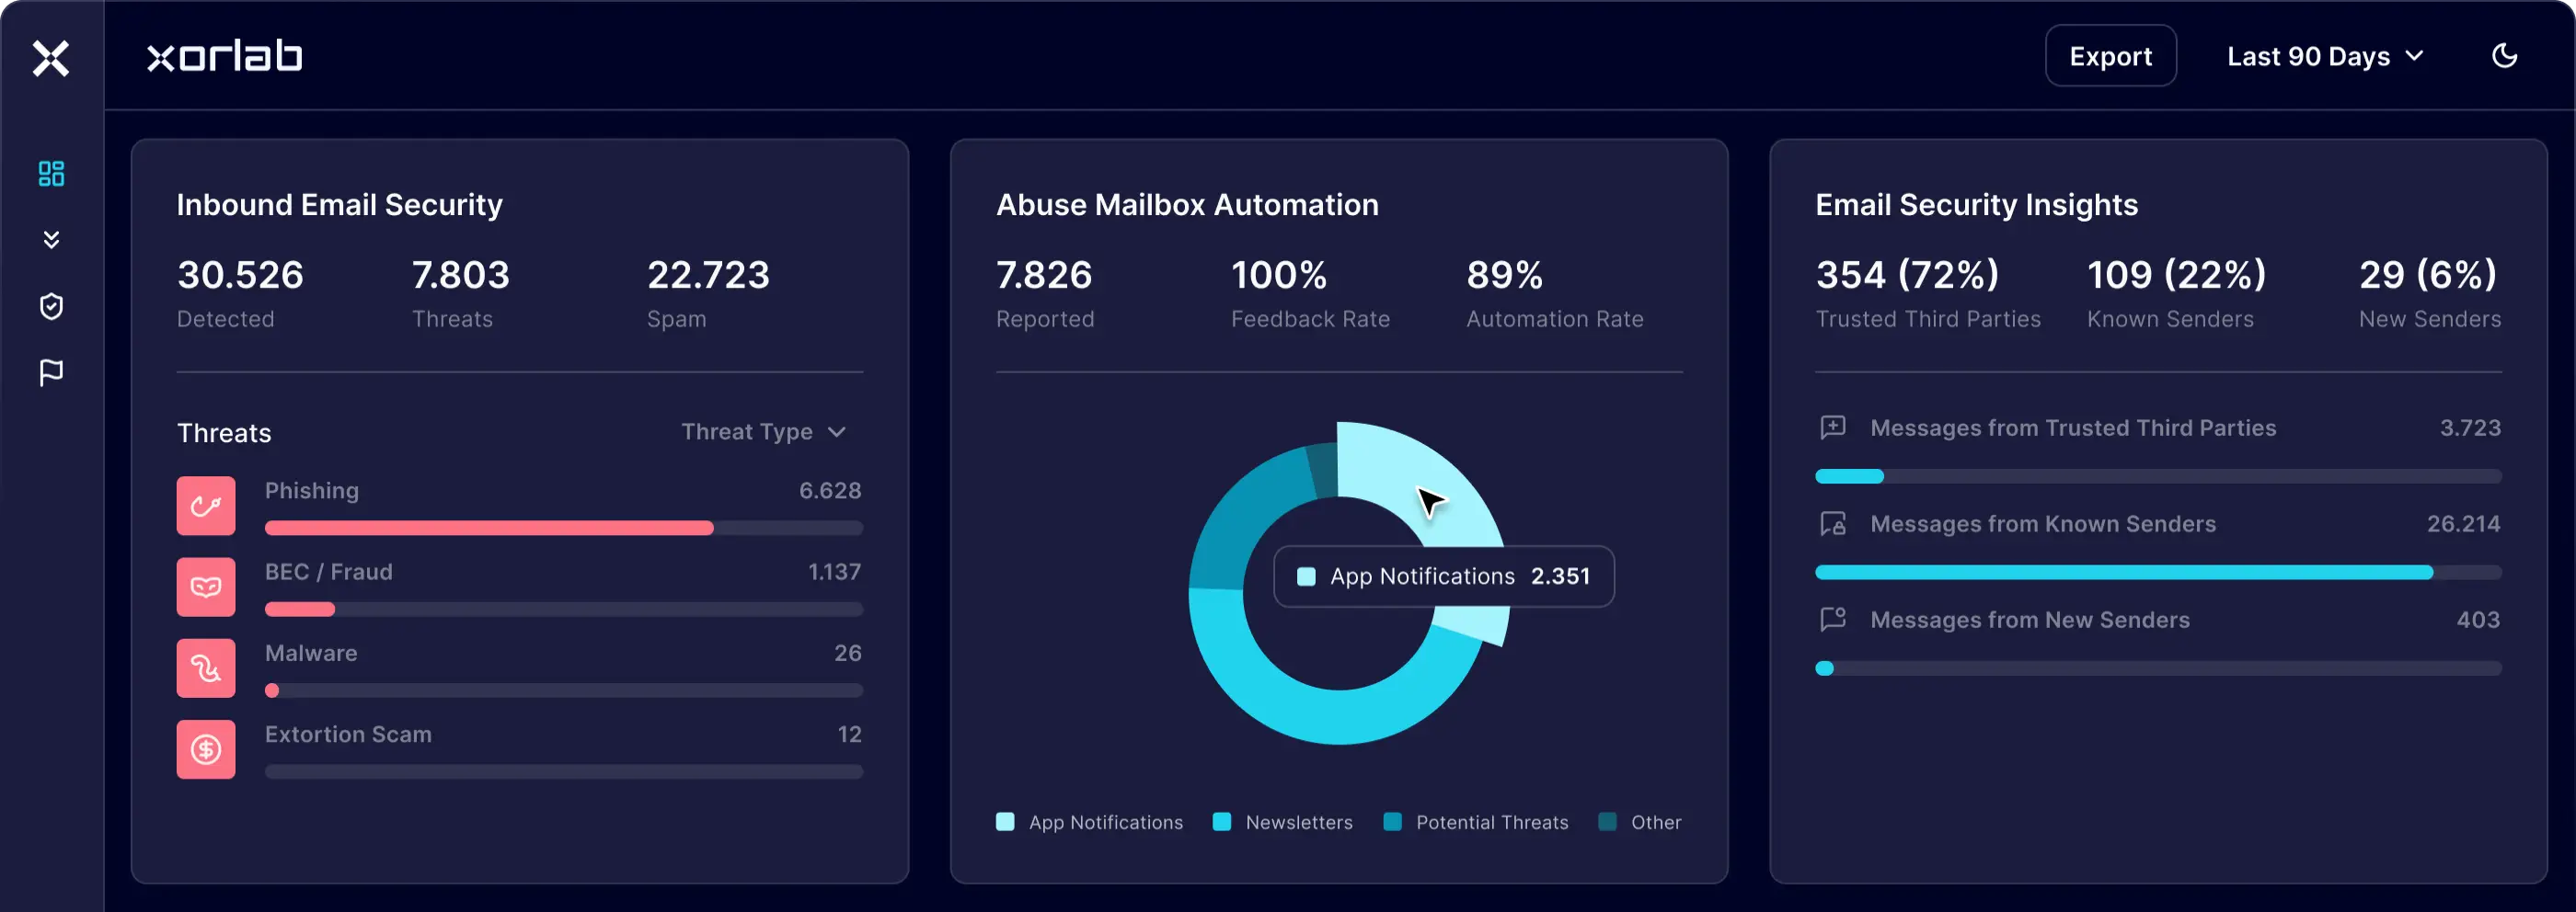Click the Export button
2576x912 pixels.
2110,56
